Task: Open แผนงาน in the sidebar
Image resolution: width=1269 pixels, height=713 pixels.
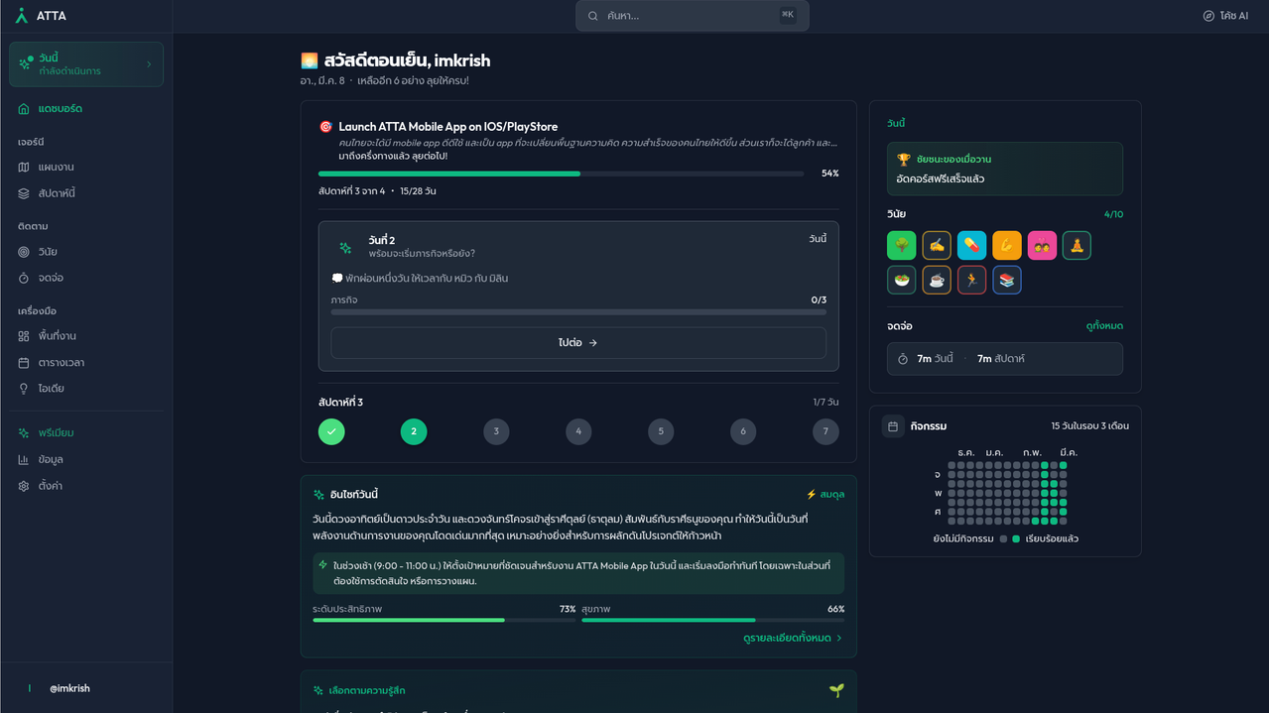Action: 86,167
